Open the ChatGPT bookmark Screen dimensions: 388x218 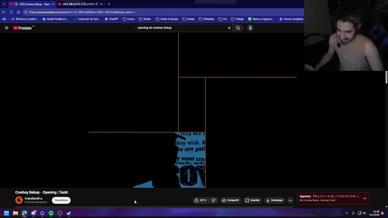coord(112,19)
